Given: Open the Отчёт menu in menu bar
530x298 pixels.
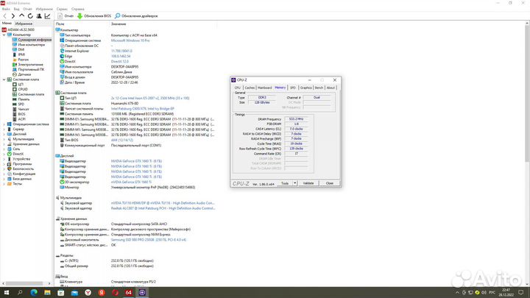Looking at the screenshot, I should coord(27,9).
